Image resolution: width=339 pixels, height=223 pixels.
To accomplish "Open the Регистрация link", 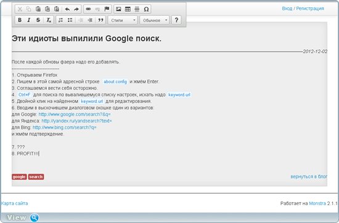I will (x=310, y=9).
